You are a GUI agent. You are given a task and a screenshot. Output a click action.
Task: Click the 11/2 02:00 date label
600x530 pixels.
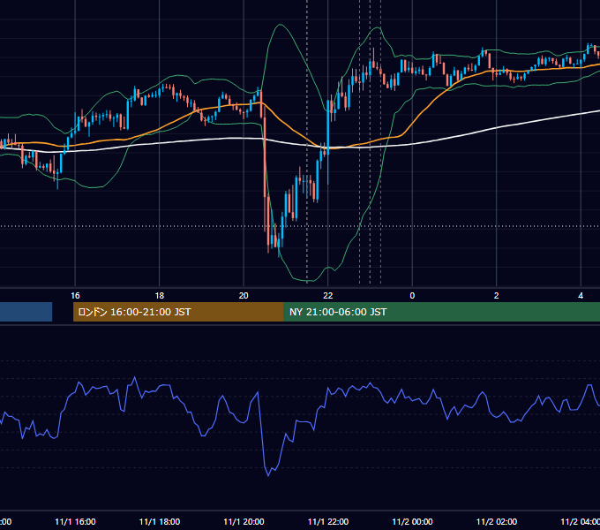click(496, 521)
